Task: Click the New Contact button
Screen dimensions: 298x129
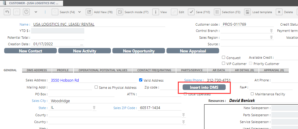Action: point(30,51)
